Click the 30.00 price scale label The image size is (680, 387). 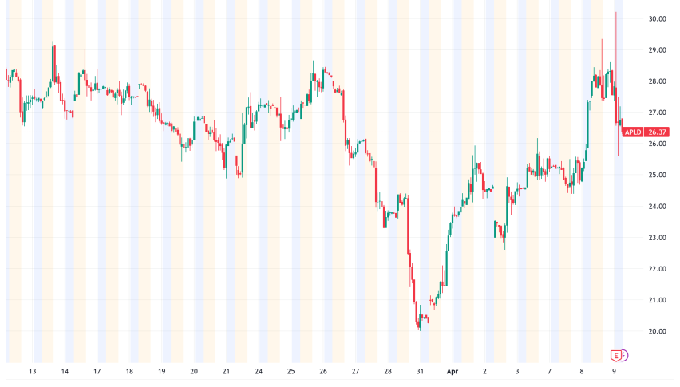[657, 18]
